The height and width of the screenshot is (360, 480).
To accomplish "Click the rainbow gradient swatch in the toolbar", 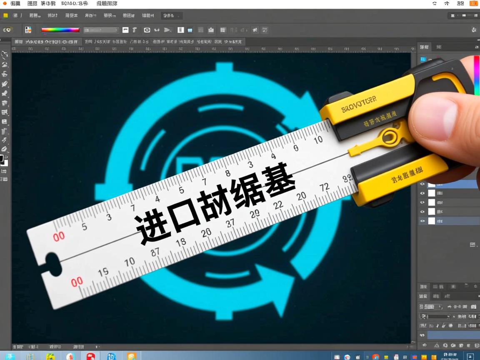I will coord(60,30).
